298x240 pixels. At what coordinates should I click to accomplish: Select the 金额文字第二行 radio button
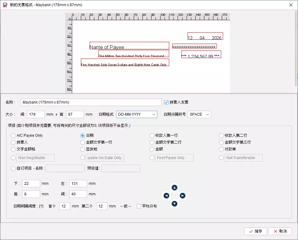(152, 142)
